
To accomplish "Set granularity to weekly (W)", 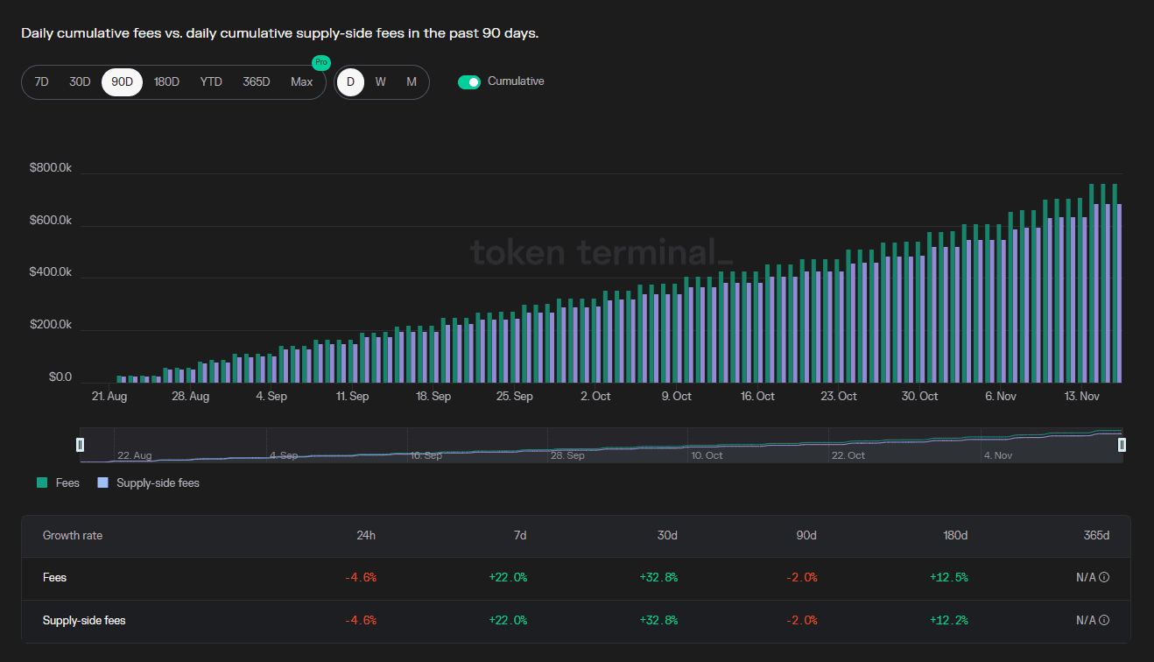I will click(381, 82).
